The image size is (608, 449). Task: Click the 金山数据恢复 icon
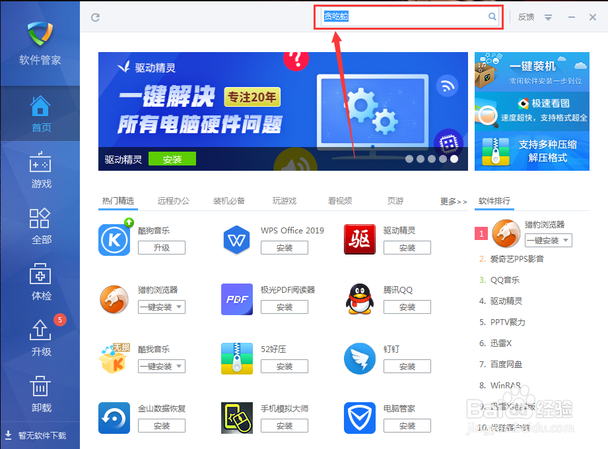coord(114,417)
